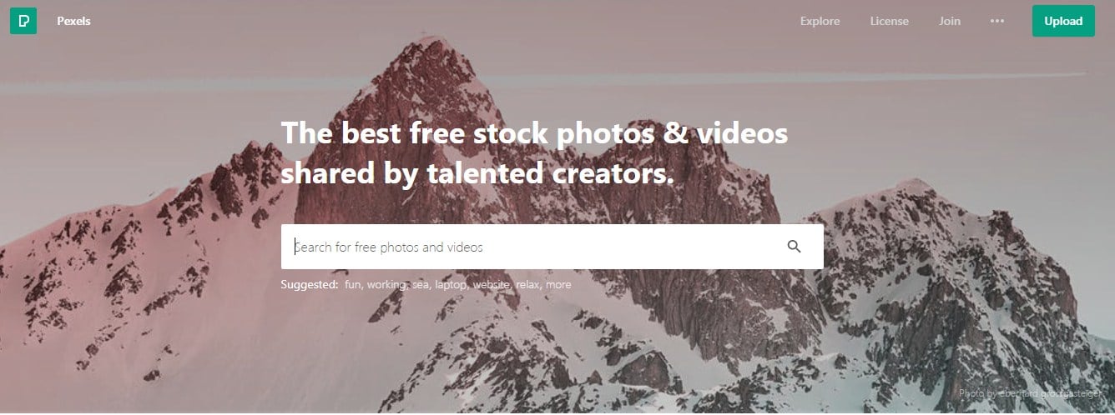Open the Explore menu item
The image size is (1115, 415).
[x=820, y=22]
